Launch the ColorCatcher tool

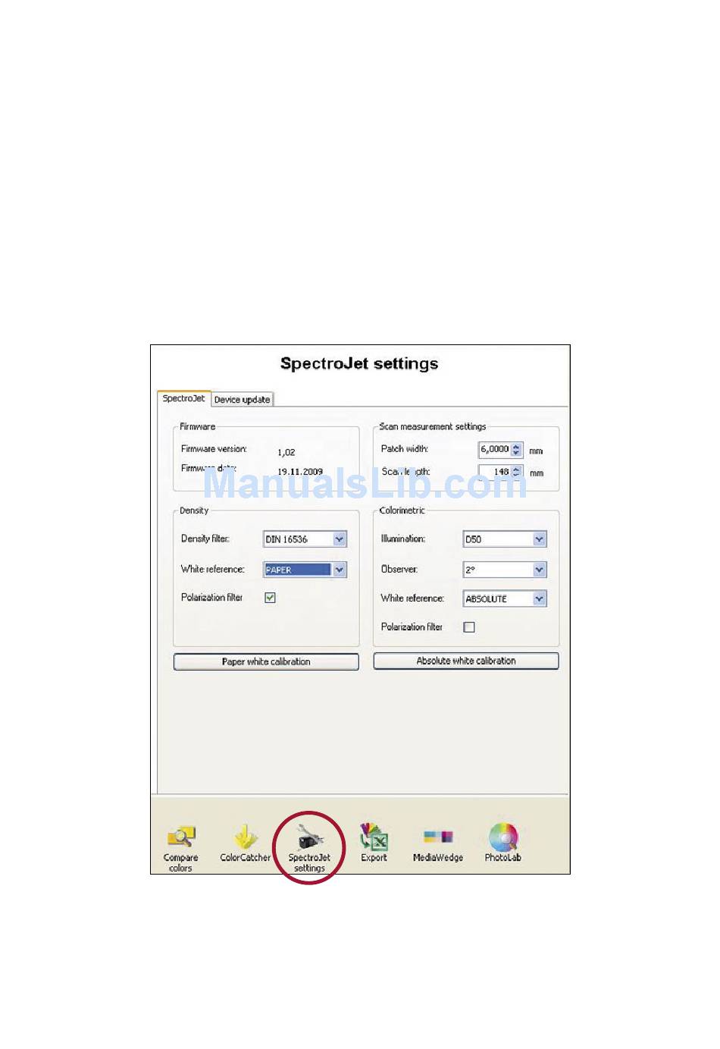(x=245, y=843)
